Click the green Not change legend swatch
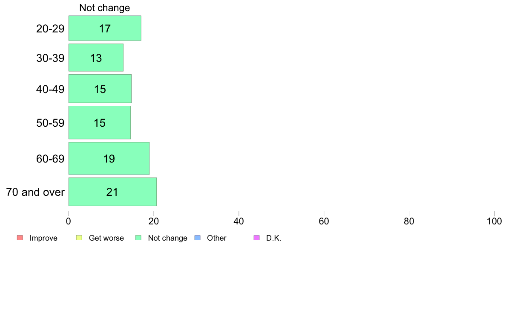Viewport: 506px width, 314px height. pos(138,238)
